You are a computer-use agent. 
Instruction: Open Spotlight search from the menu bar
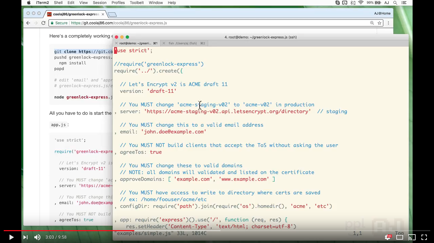[395, 3]
